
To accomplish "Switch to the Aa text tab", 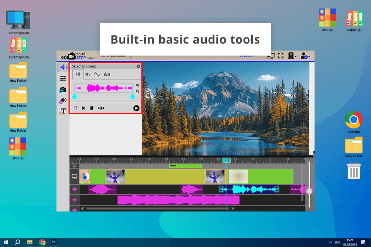I will [x=107, y=74].
